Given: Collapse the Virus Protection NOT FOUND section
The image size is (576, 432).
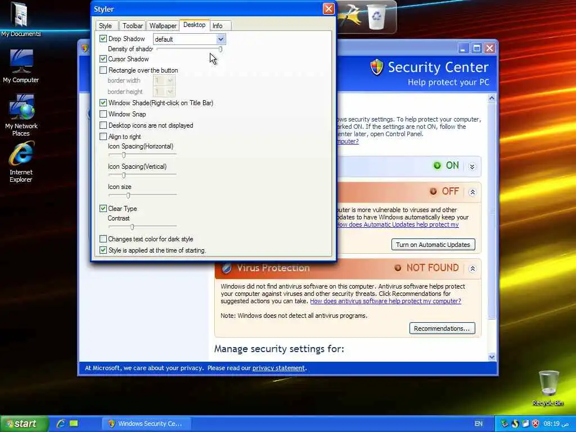Looking at the screenshot, I should coord(472,268).
